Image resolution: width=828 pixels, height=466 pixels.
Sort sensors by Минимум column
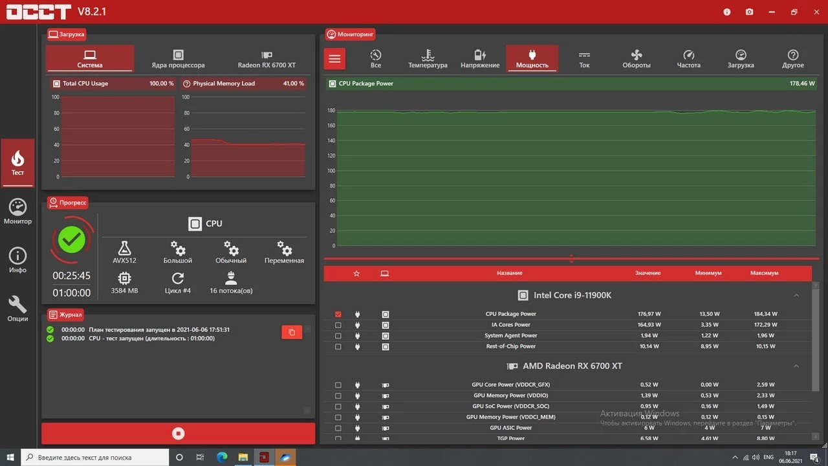click(x=708, y=273)
